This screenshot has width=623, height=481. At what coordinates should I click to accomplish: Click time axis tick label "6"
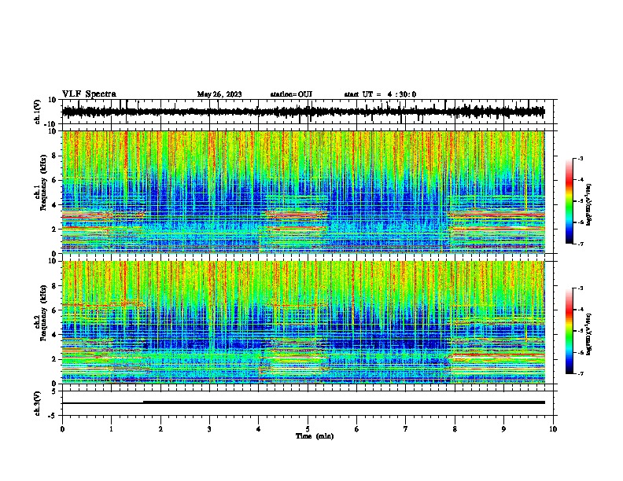click(x=357, y=429)
